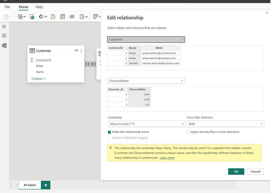Click the Customer table card title
Screen dimensions: 280x193
tap(43, 51)
